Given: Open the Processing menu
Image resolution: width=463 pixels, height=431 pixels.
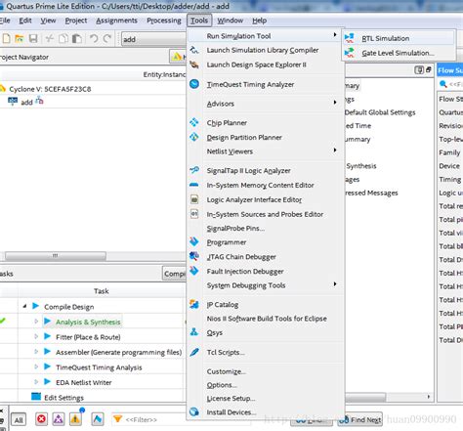Looking at the screenshot, I should [x=164, y=21].
